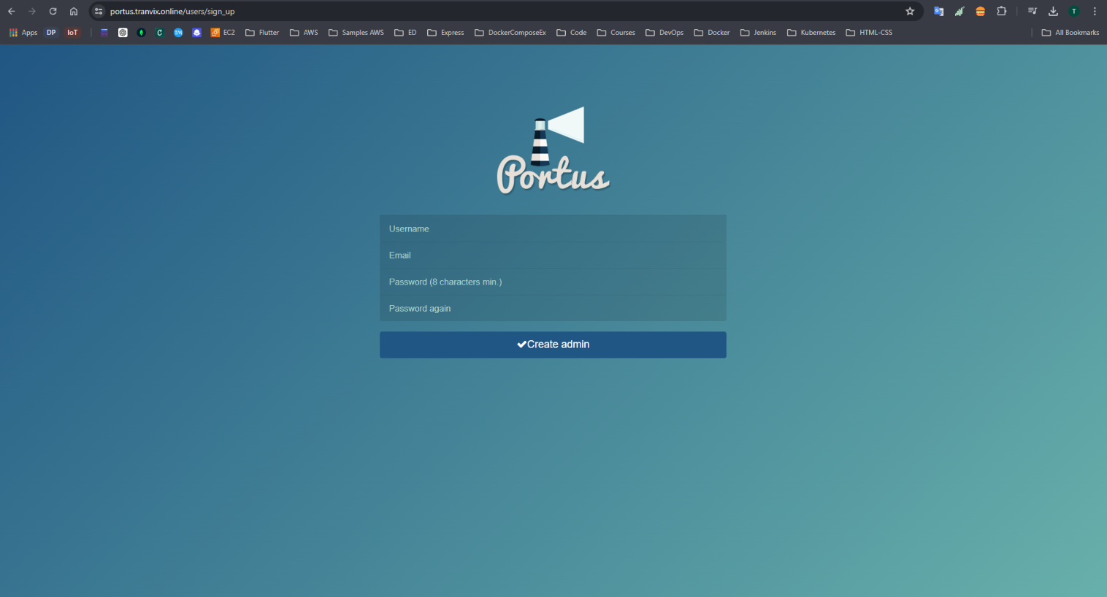The width and height of the screenshot is (1107, 597).
Task: Open the Google Translate extension icon
Action: click(x=938, y=12)
